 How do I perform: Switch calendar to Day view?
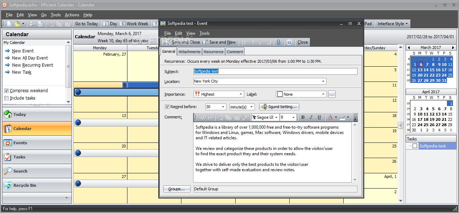[110, 24]
